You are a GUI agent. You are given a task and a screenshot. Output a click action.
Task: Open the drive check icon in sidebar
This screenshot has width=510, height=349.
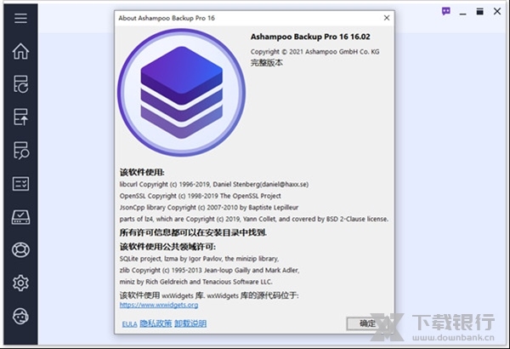point(20,216)
